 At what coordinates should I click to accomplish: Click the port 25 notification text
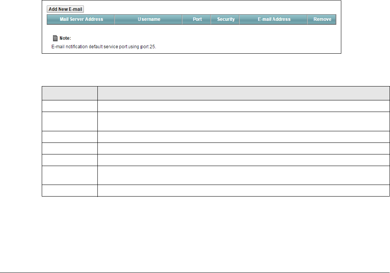[x=104, y=47]
